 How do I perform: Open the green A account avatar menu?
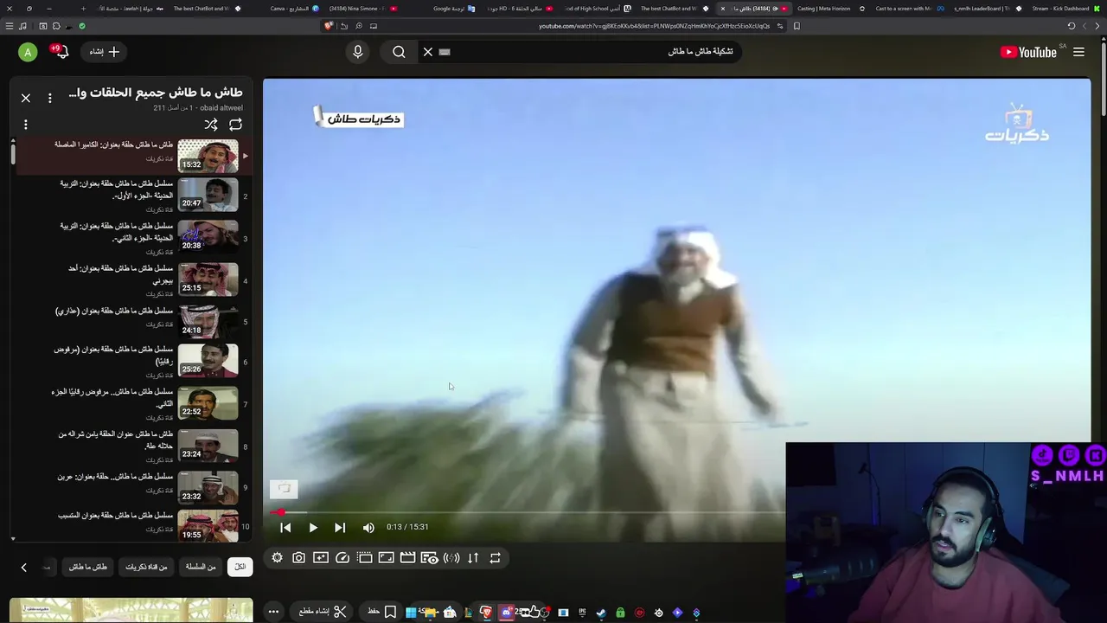[28, 53]
